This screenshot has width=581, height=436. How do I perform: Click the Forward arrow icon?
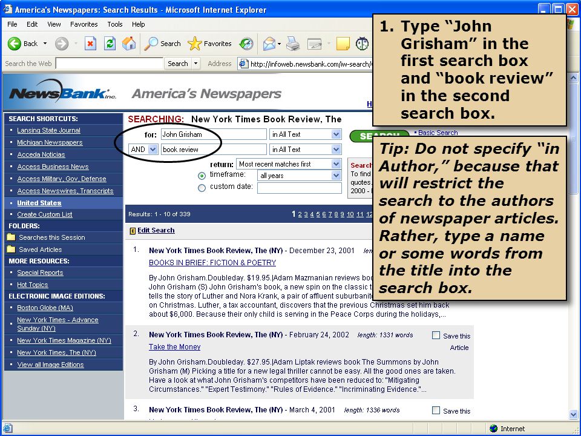[62, 44]
